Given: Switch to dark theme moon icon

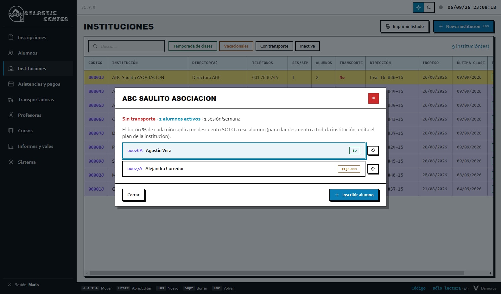Looking at the screenshot, I should click(429, 7).
